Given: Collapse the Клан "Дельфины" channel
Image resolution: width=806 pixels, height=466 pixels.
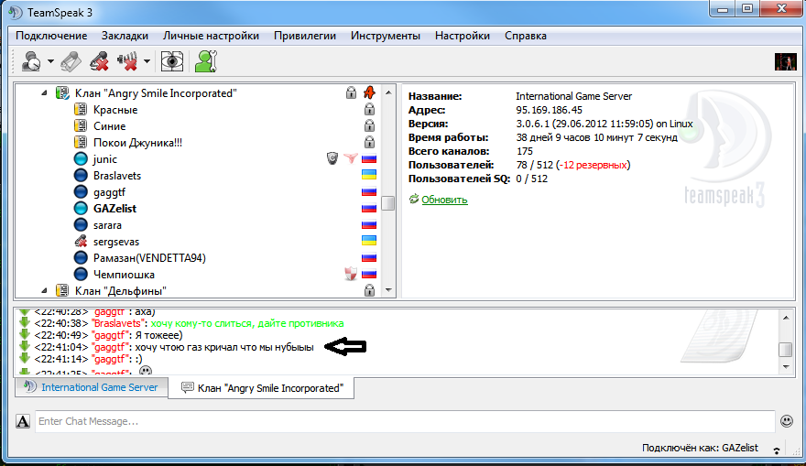Looking at the screenshot, I should pos(44,291).
